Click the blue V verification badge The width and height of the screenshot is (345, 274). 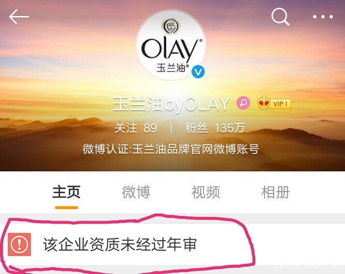[198, 72]
